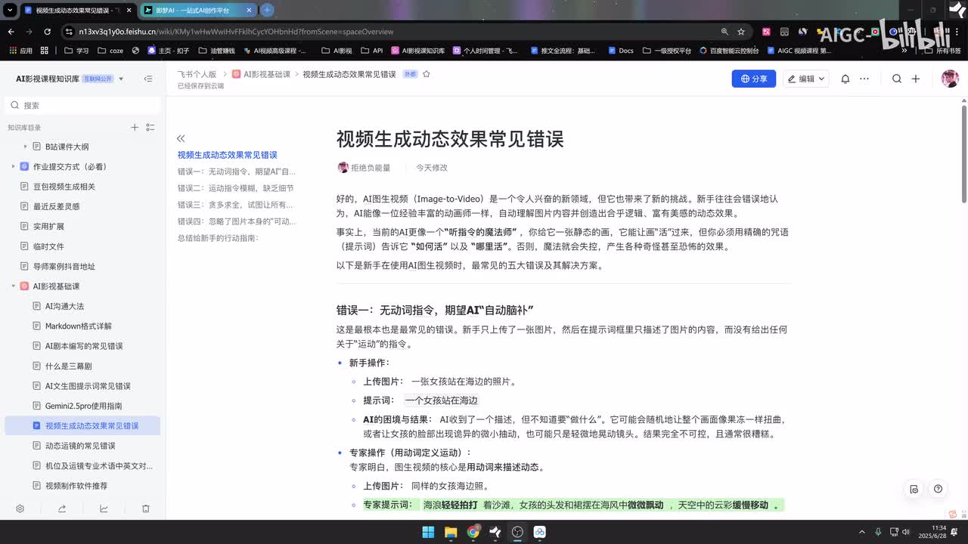The height and width of the screenshot is (544, 968).
Task: Go back in browser history
Action: 11,32
